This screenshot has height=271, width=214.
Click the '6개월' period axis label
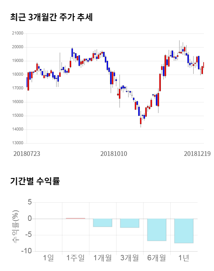pos(157,258)
